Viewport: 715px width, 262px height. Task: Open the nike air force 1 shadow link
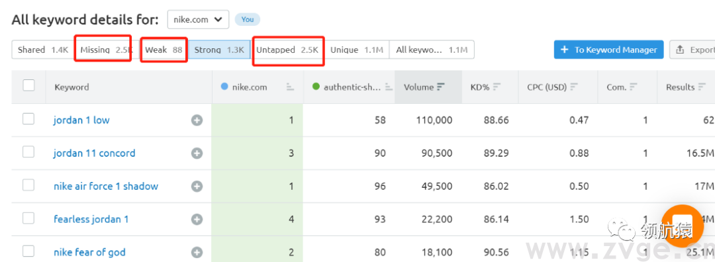tap(106, 187)
